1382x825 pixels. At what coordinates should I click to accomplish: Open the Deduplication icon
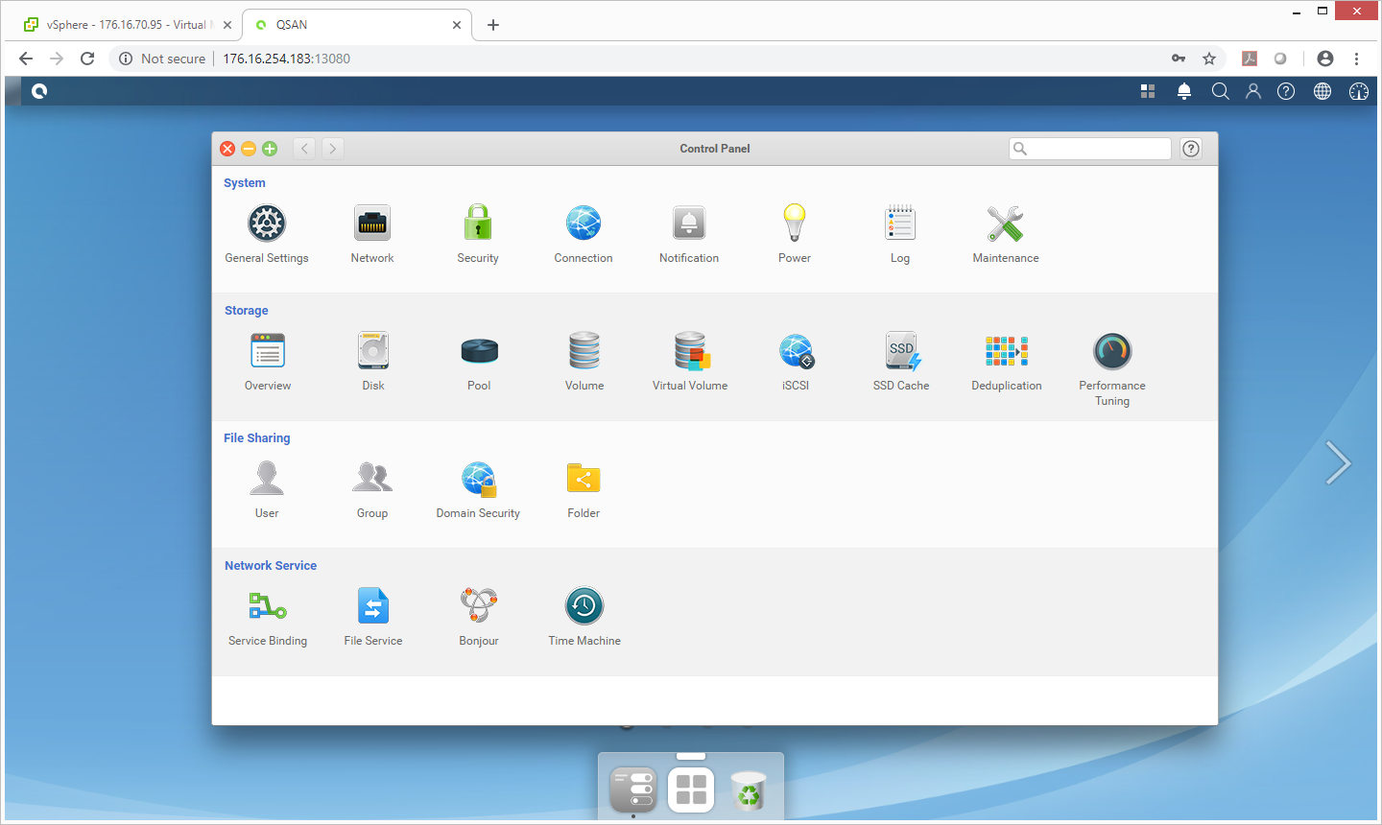pos(1007,351)
